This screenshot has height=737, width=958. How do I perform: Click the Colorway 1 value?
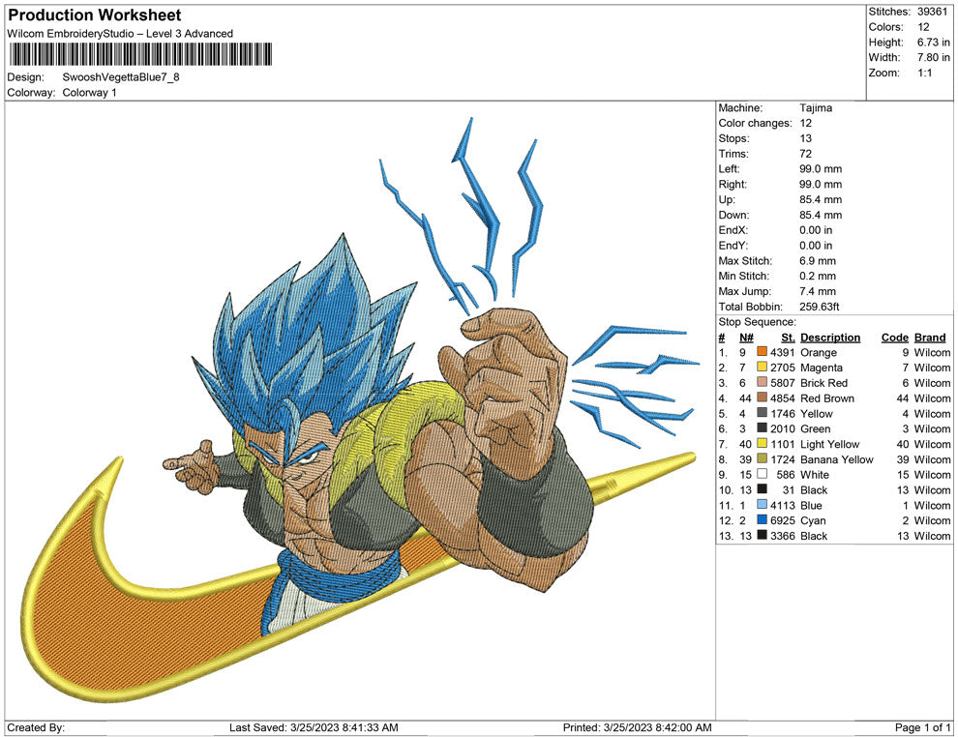pos(89,92)
